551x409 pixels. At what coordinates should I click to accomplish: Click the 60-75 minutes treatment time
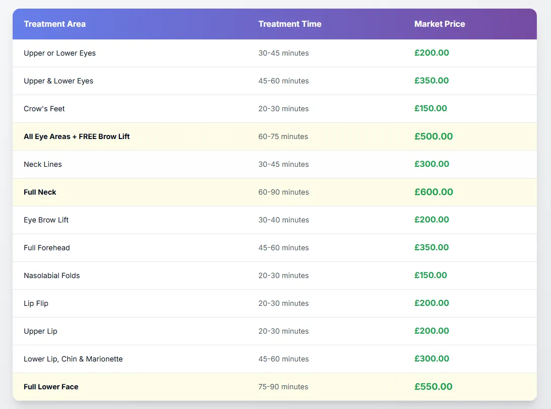[x=283, y=137]
